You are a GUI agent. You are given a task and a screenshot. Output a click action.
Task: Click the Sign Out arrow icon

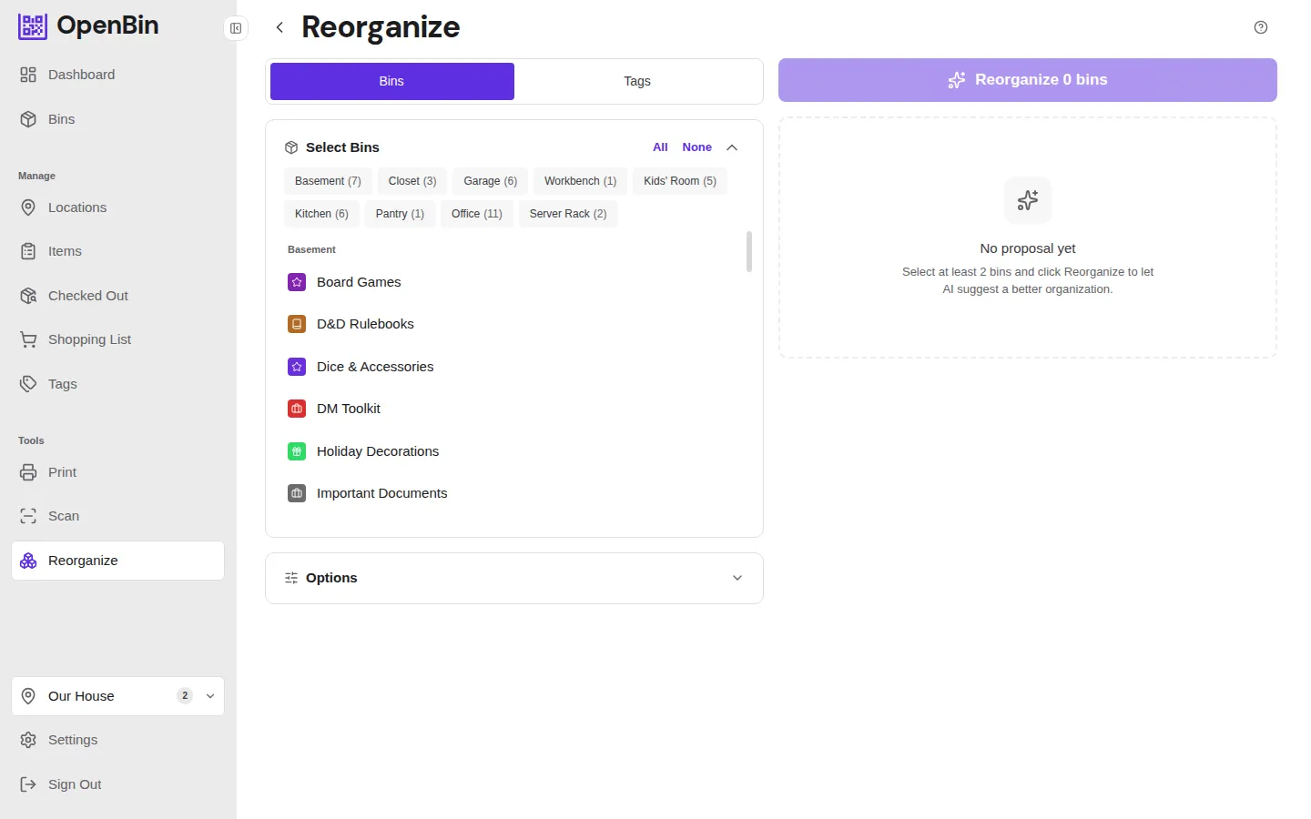click(x=28, y=784)
